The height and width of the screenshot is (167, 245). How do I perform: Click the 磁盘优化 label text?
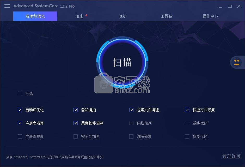pos(200,136)
